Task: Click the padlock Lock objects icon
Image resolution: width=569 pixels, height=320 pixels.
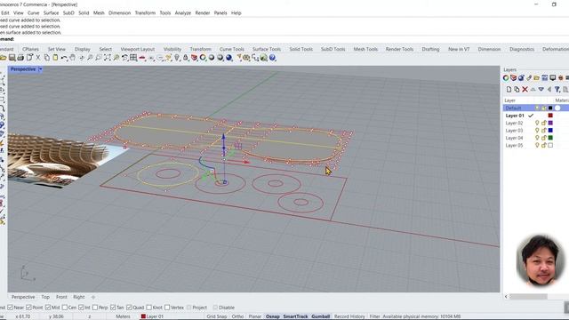Action: click(186, 57)
